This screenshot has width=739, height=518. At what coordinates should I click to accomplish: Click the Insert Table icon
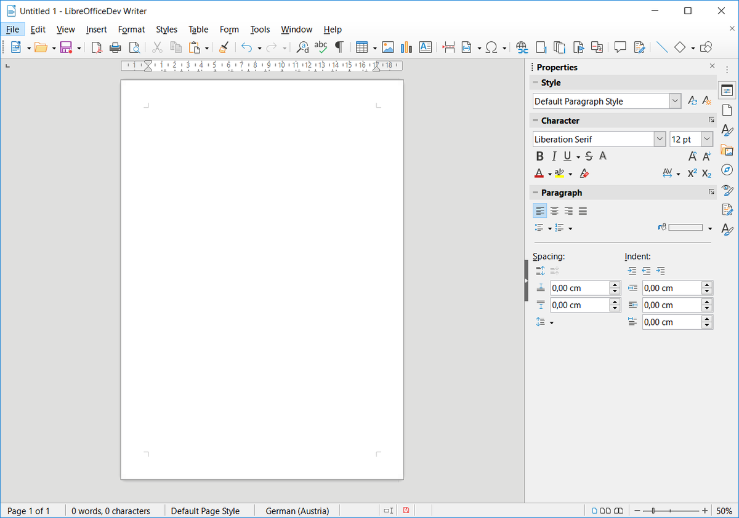362,47
